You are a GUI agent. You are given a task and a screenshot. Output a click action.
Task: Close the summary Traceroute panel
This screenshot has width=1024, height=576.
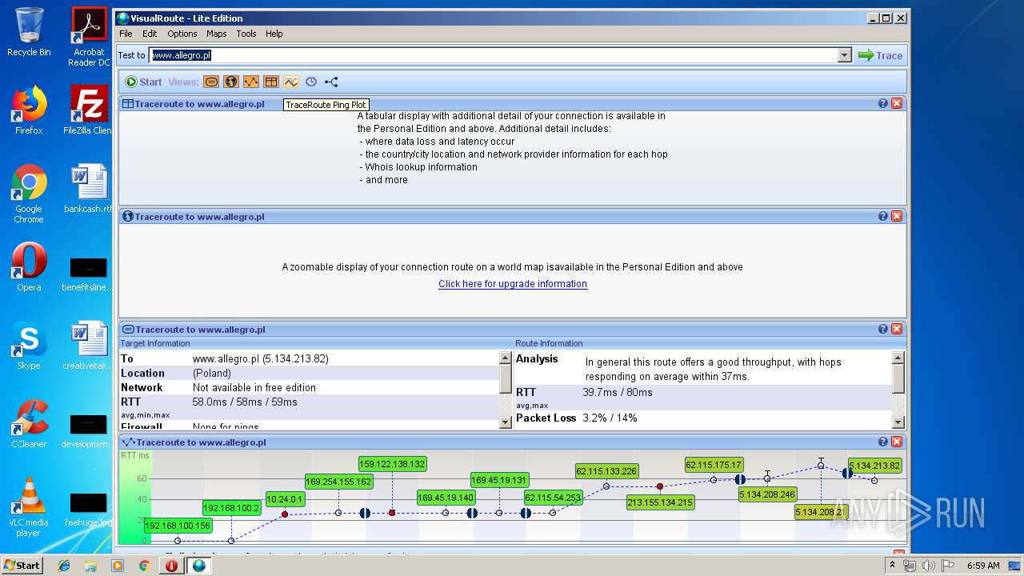point(897,329)
